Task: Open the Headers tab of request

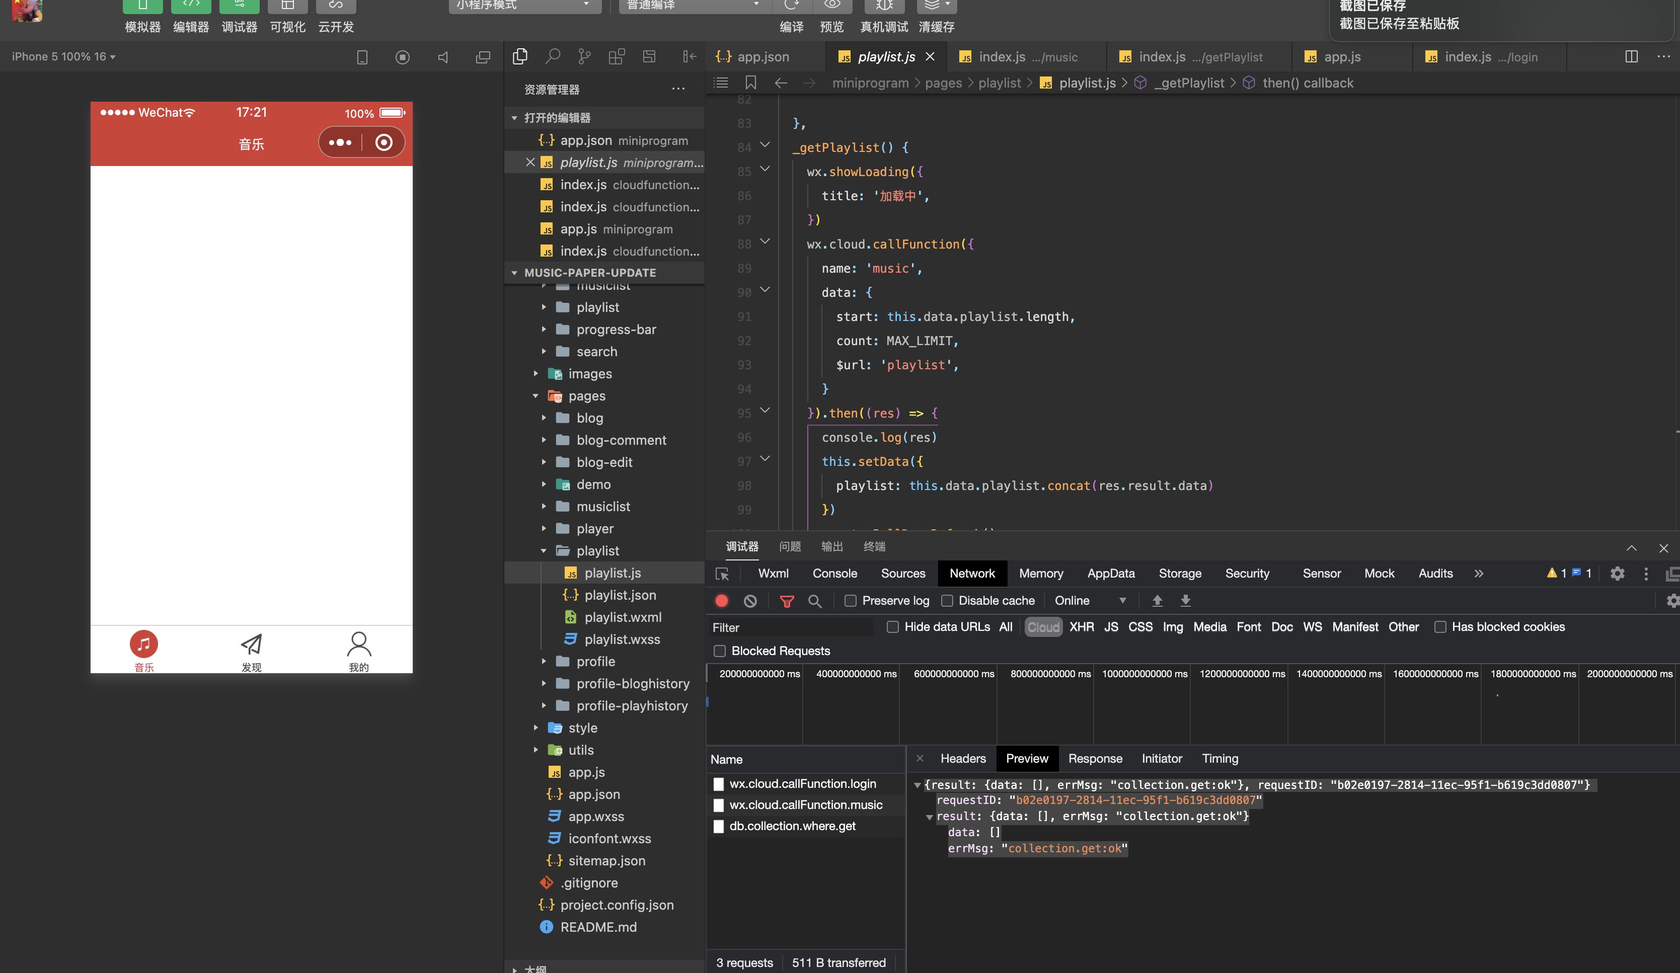Action: [x=963, y=758]
